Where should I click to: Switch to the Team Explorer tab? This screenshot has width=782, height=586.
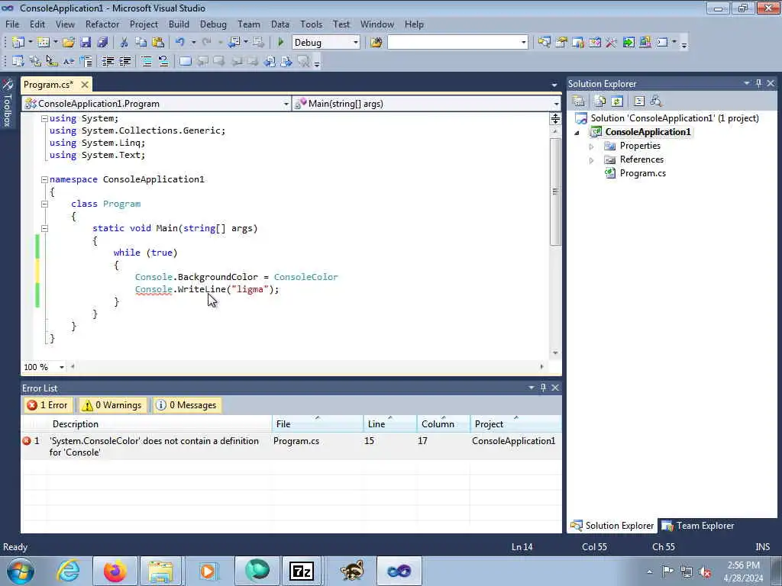pyautogui.click(x=698, y=526)
